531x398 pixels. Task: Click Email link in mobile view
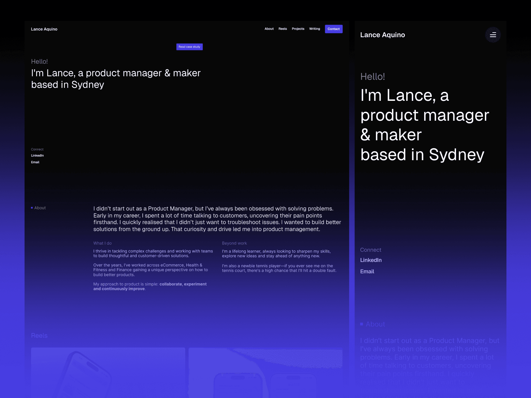[x=367, y=271]
